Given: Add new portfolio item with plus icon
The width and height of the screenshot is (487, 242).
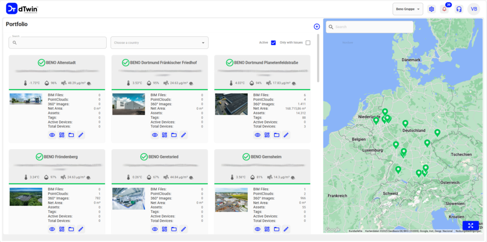Looking at the screenshot, I should [x=317, y=27].
